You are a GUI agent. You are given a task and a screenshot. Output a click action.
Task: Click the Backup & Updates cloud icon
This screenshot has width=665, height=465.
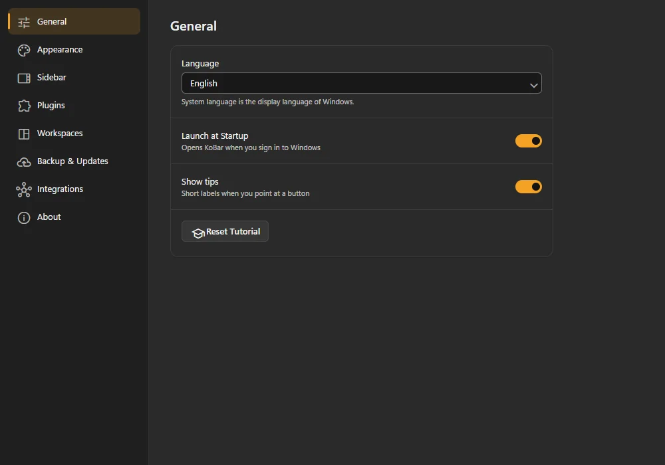click(x=24, y=162)
